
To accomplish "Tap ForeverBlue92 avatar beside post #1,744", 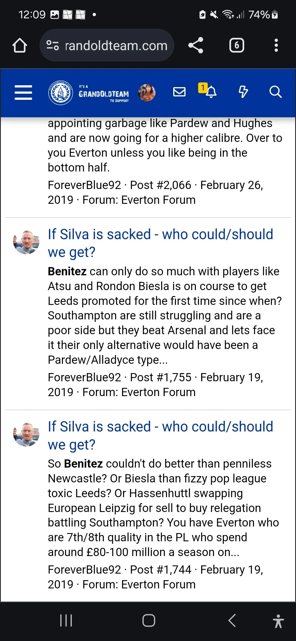I will point(26,434).
